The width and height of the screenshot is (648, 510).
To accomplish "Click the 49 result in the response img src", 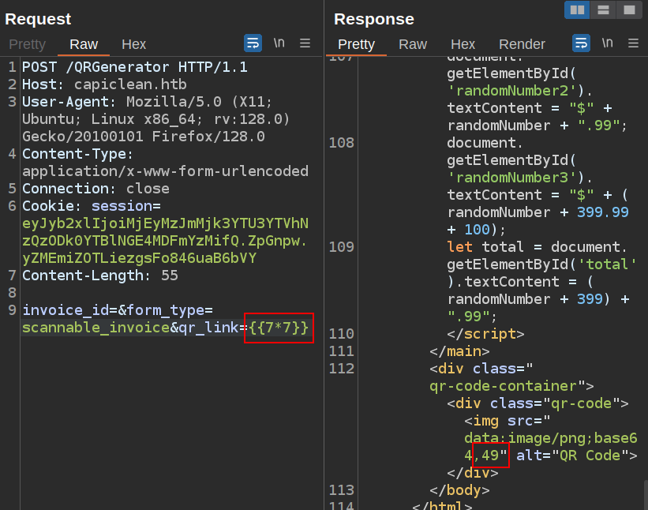I will click(490, 456).
